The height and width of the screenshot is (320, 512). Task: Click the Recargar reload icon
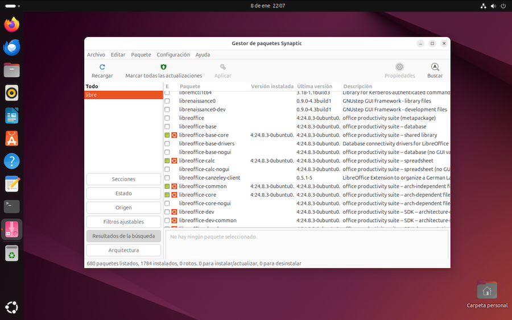click(x=102, y=67)
